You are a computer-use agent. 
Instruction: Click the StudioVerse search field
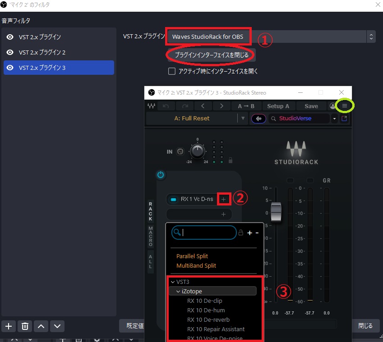coord(299,119)
